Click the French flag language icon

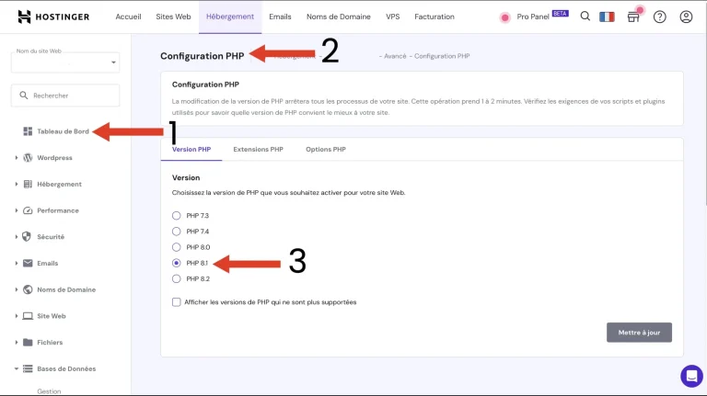[607, 17]
